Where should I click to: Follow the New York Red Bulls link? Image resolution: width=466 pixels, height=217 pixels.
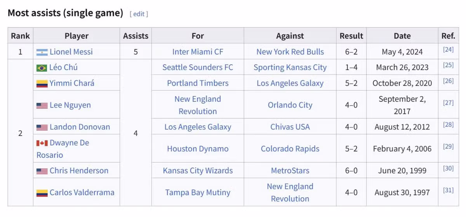[x=290, y=52]
